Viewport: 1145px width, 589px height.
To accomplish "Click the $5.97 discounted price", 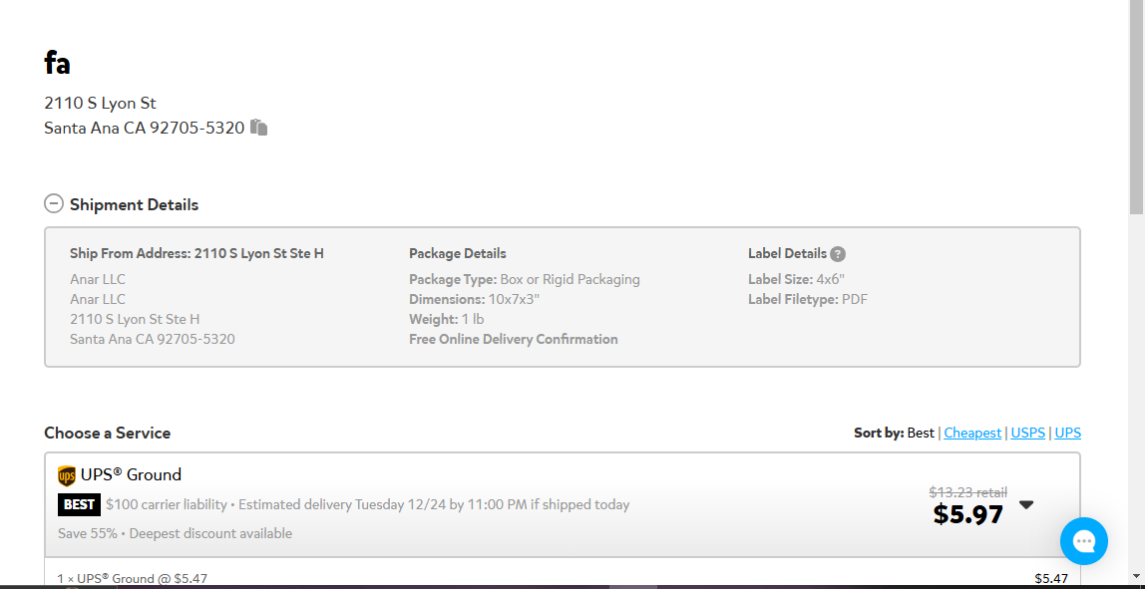I will point(968,514).
